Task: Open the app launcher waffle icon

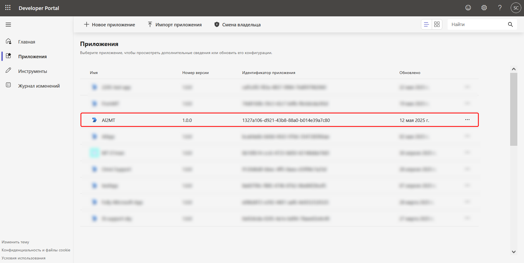Action: 8,8
